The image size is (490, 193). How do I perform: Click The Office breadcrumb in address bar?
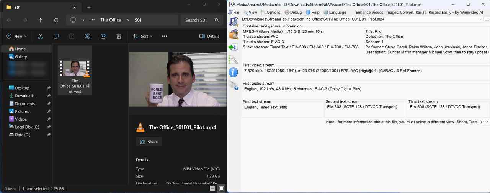[x=111, y=20]
